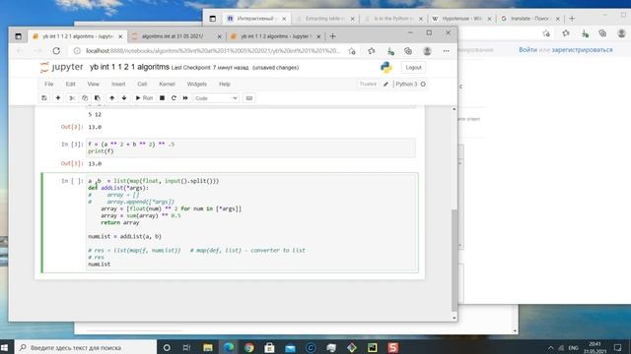Open the cell type Code dropdown
The width and height of the screenshot is (631, 354).
[x=216, y=98]
